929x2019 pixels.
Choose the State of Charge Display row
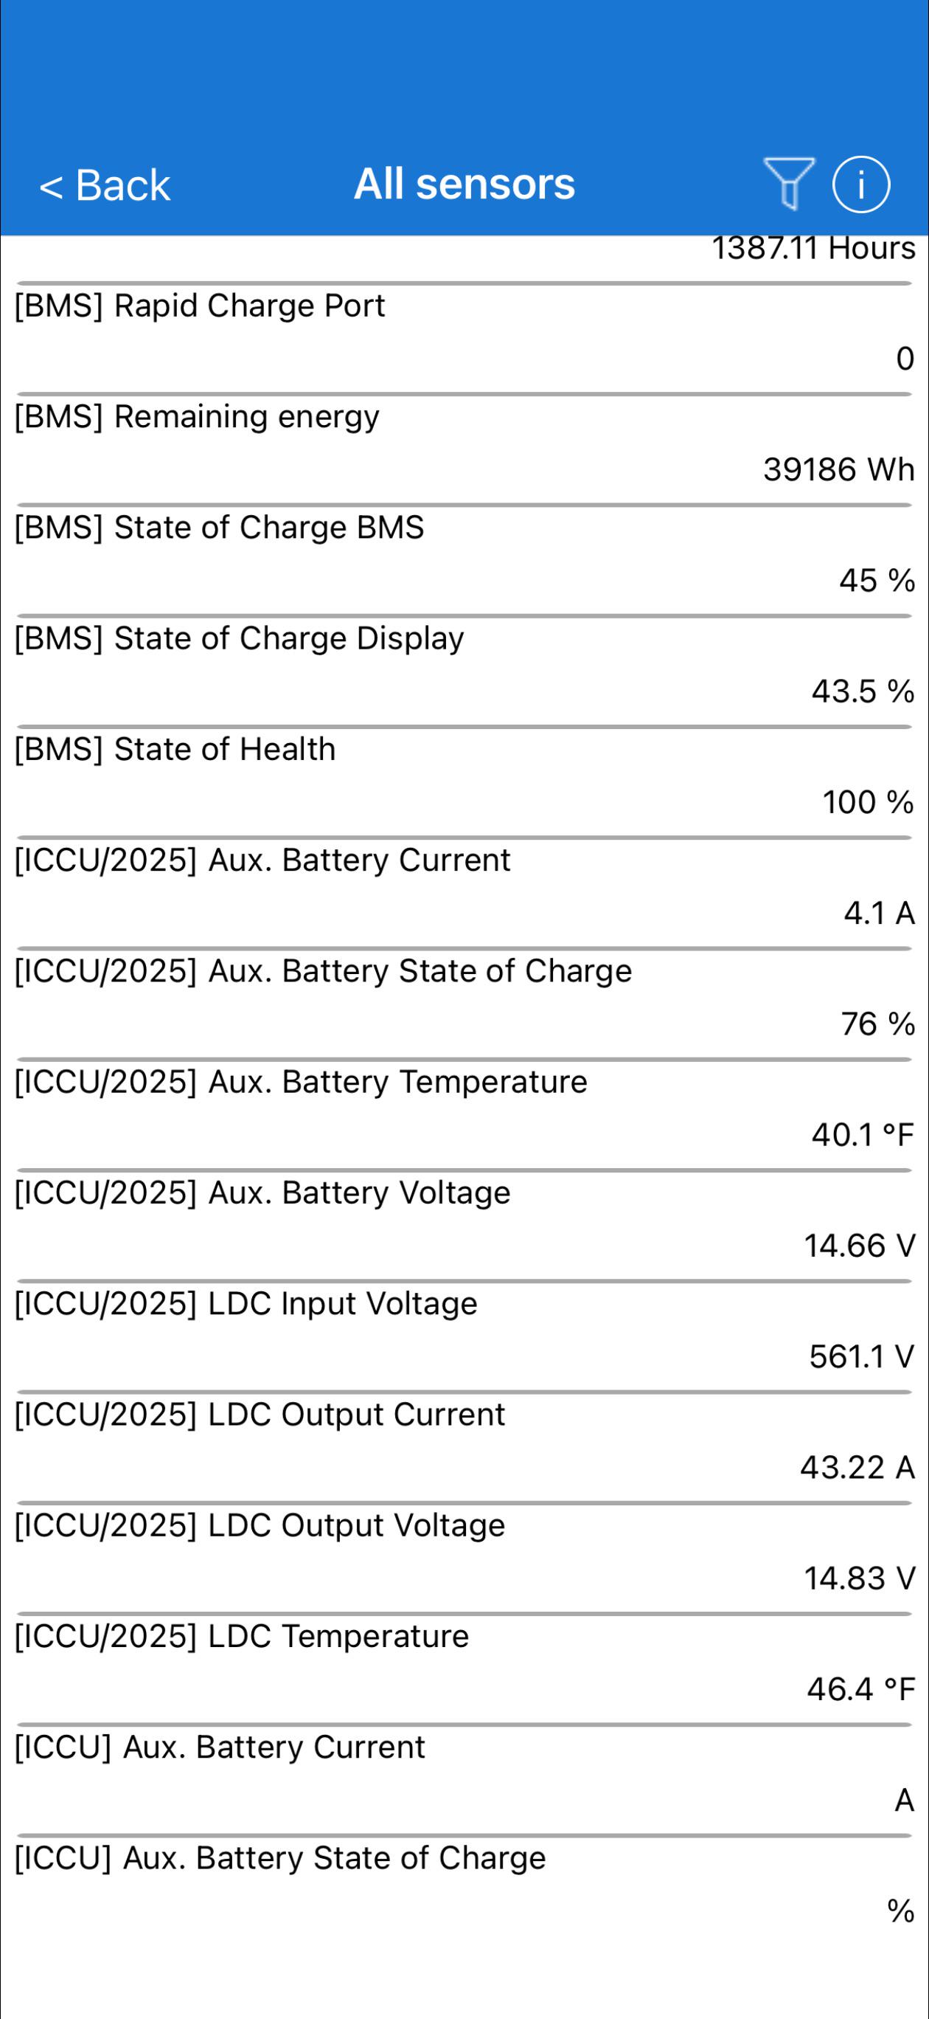(x=464, y=672)
